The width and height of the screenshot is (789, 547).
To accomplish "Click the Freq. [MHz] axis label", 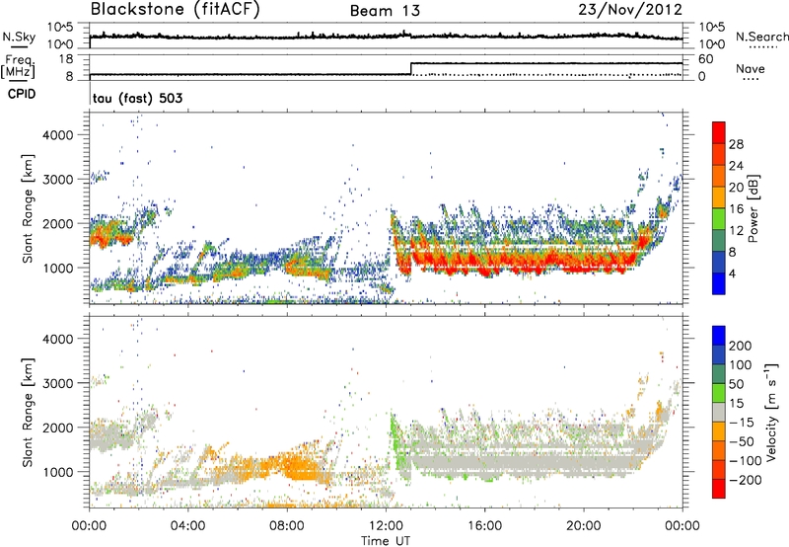I will 18,67.
